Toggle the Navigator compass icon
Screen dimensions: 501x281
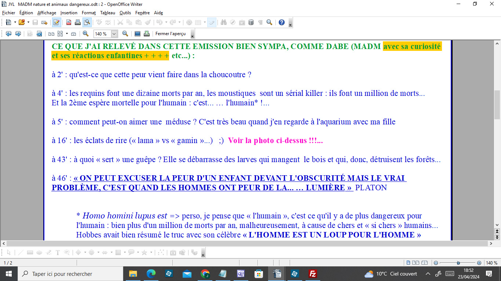233,22
